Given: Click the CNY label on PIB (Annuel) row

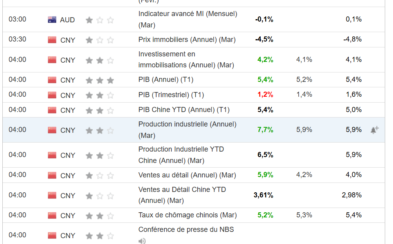Looking at the screenshot, I should coord(68,80).
